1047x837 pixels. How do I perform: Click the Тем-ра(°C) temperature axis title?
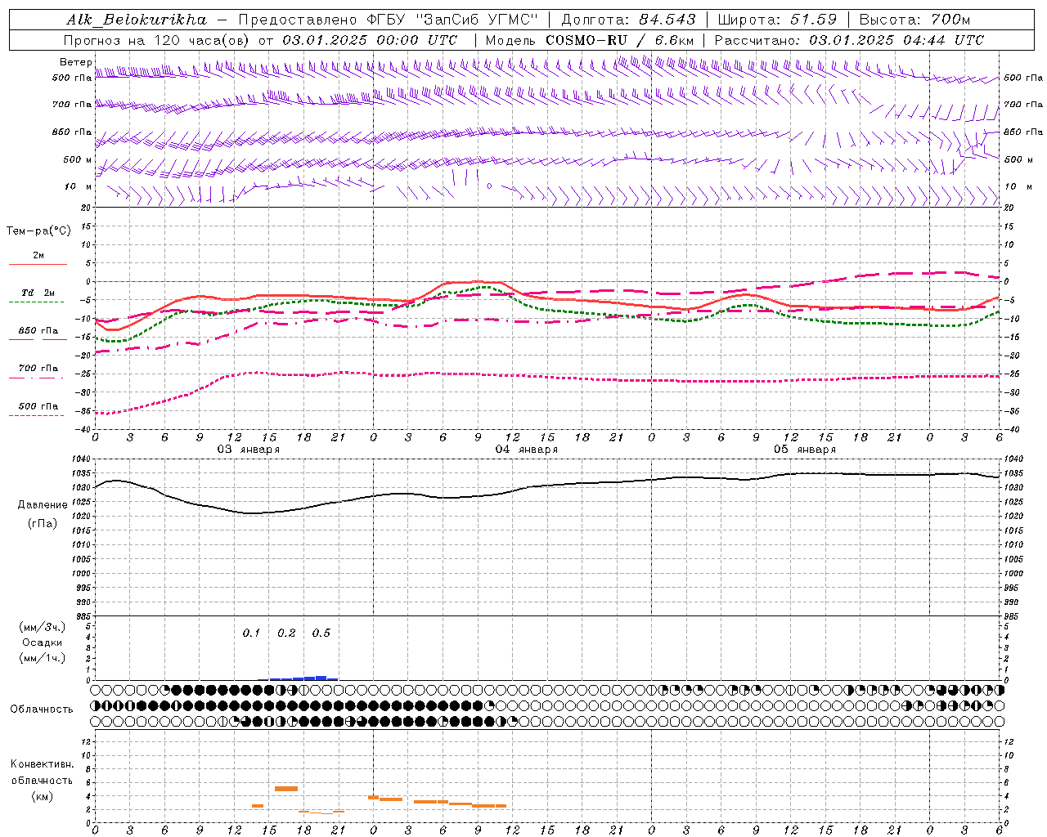pos(38,231)
